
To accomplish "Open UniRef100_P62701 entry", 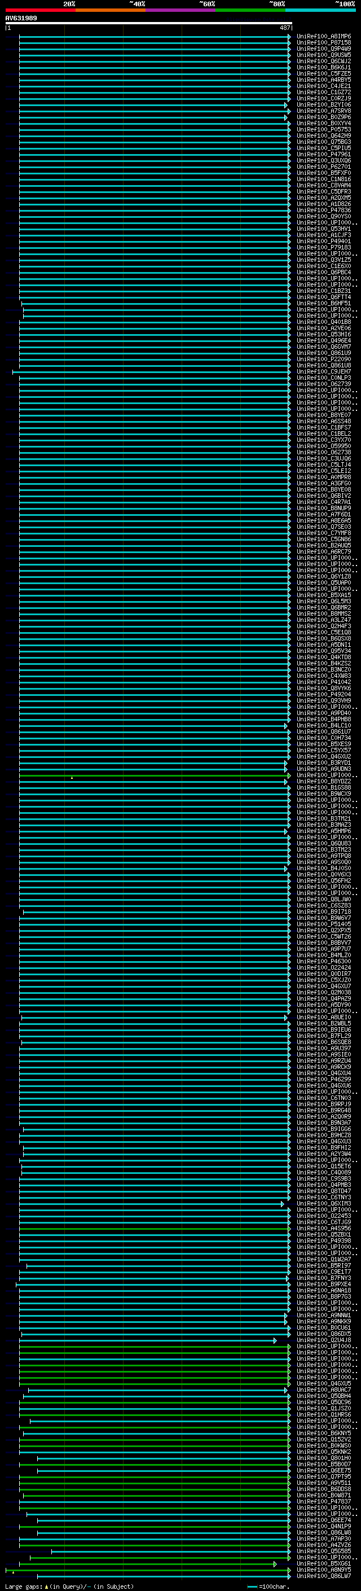I will pyautogui.click(x=323, y=166).
